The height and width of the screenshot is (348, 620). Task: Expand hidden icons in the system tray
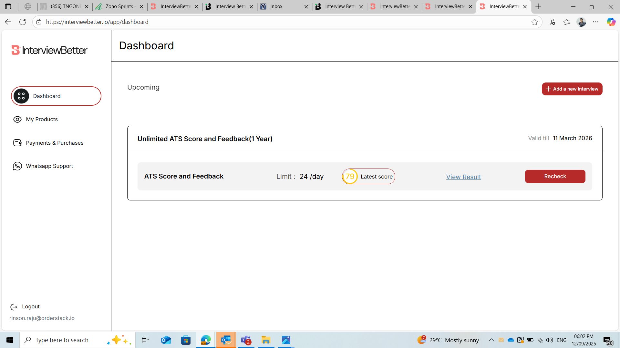(x=491, y=340)
